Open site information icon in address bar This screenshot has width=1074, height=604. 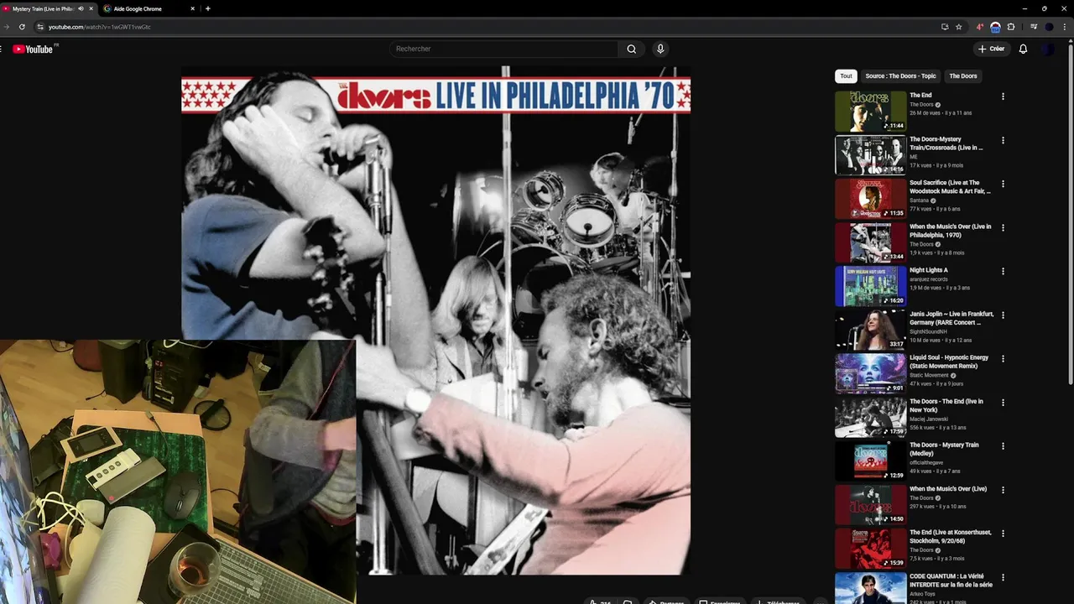pyautogui.click(x=39, y=27)
